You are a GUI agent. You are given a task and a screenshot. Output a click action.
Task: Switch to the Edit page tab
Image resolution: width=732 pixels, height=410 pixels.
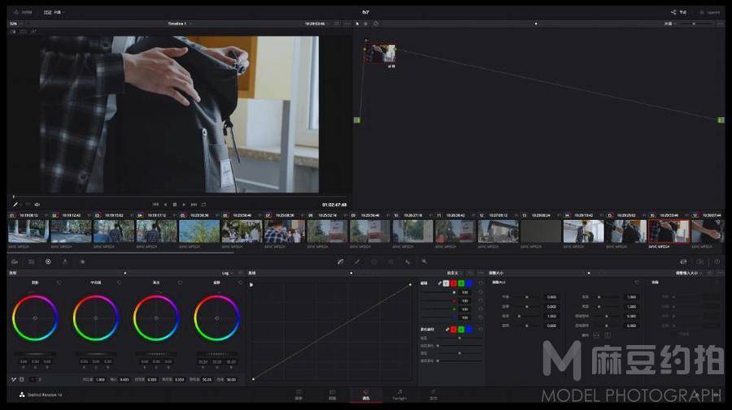(333, 395)
